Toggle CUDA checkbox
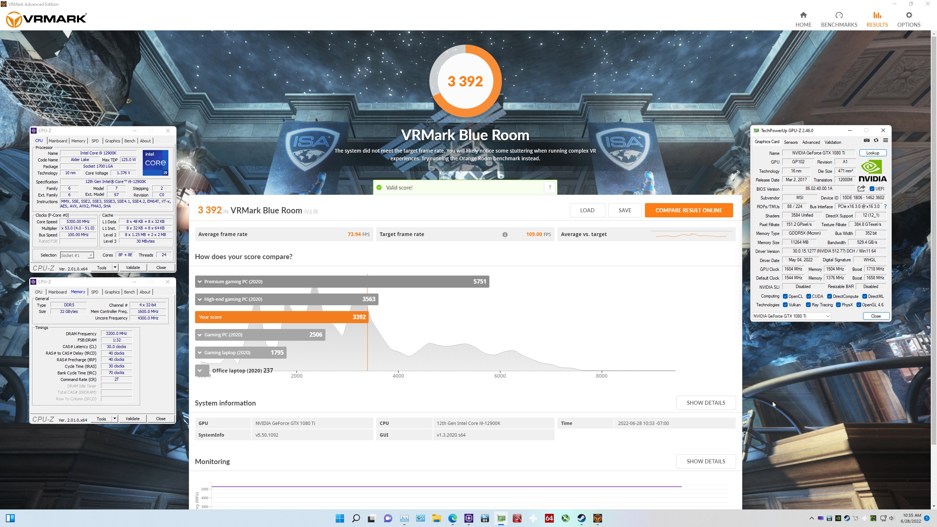Viewport: 937px width, 527px height. 809,296
